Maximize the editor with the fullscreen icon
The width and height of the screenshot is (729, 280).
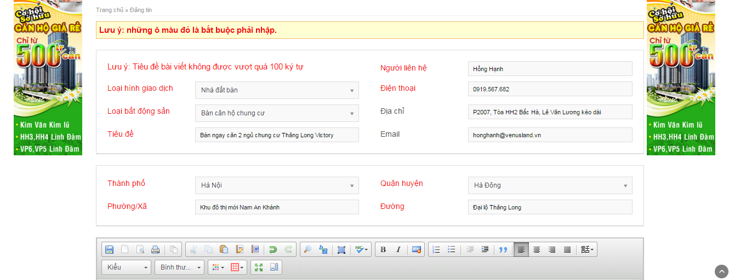(259, 267)
